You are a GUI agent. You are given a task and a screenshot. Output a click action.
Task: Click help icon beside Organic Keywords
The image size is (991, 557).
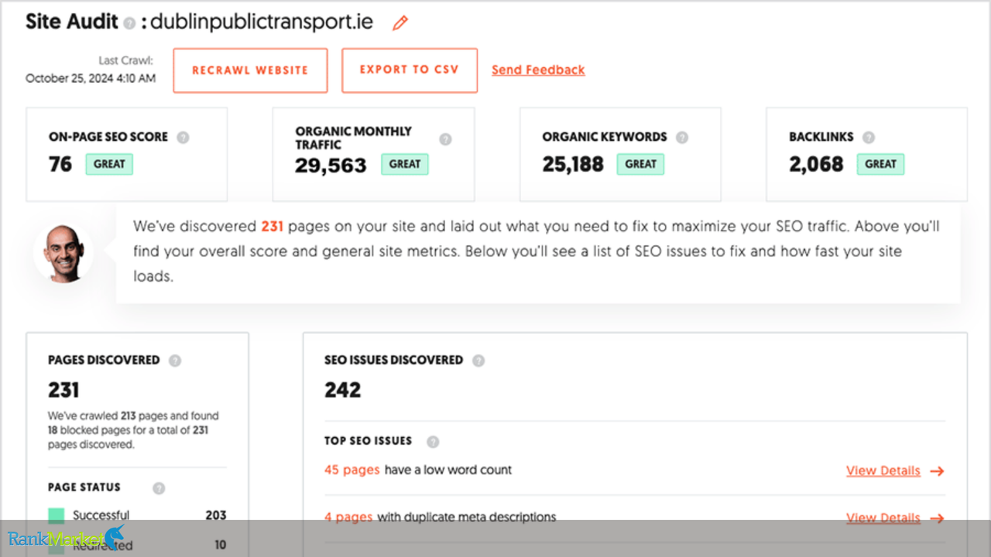click(x=681, y=138)
